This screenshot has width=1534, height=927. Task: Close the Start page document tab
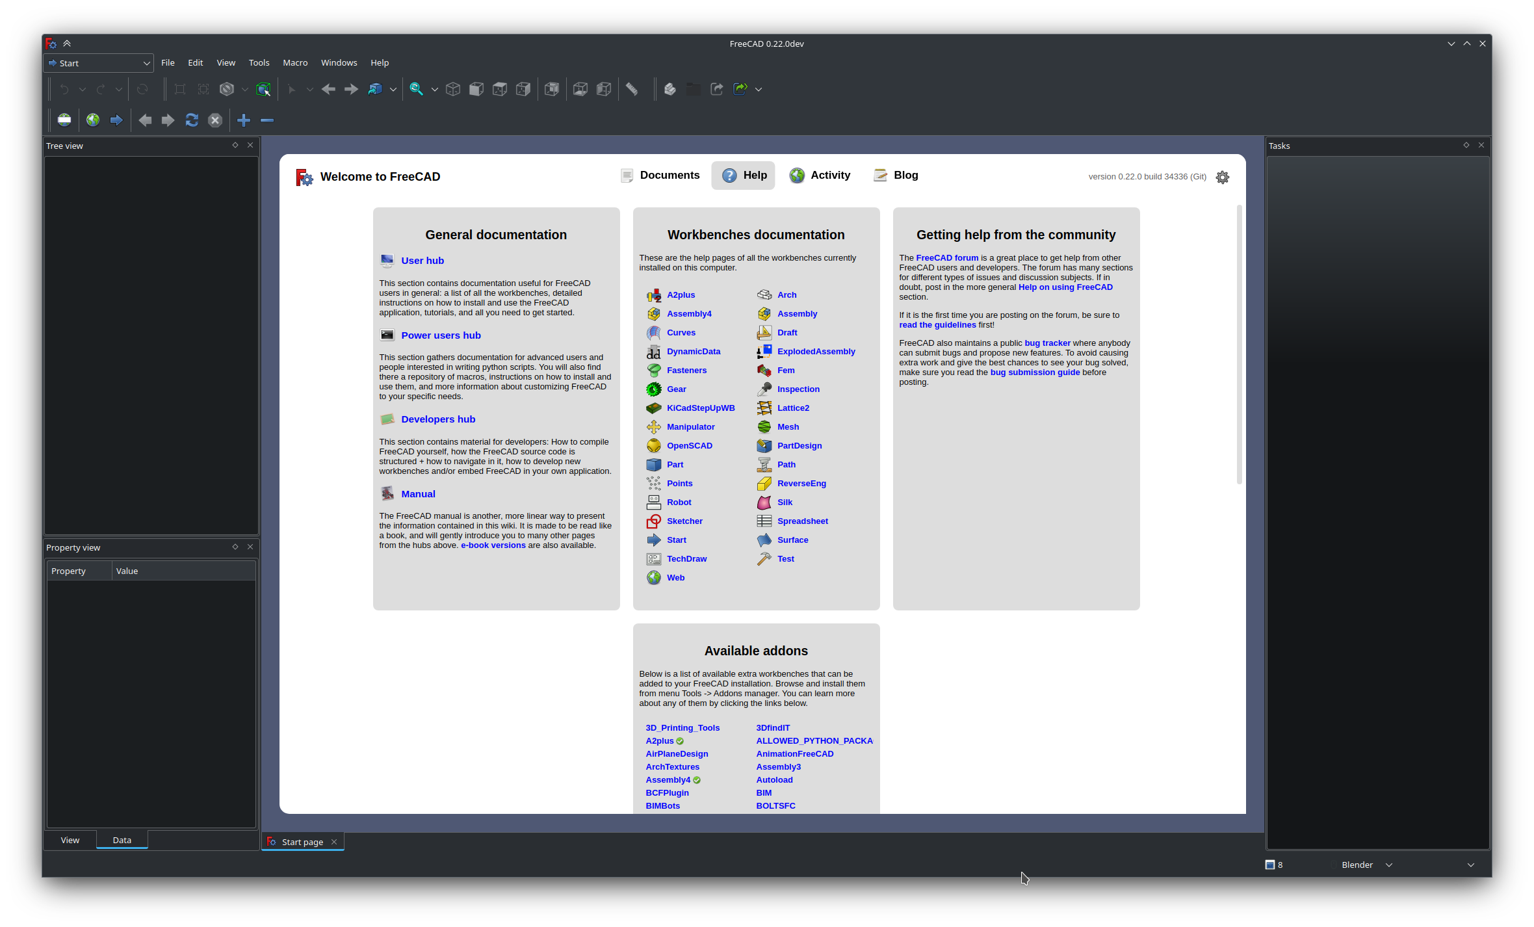tap(334, 842)
